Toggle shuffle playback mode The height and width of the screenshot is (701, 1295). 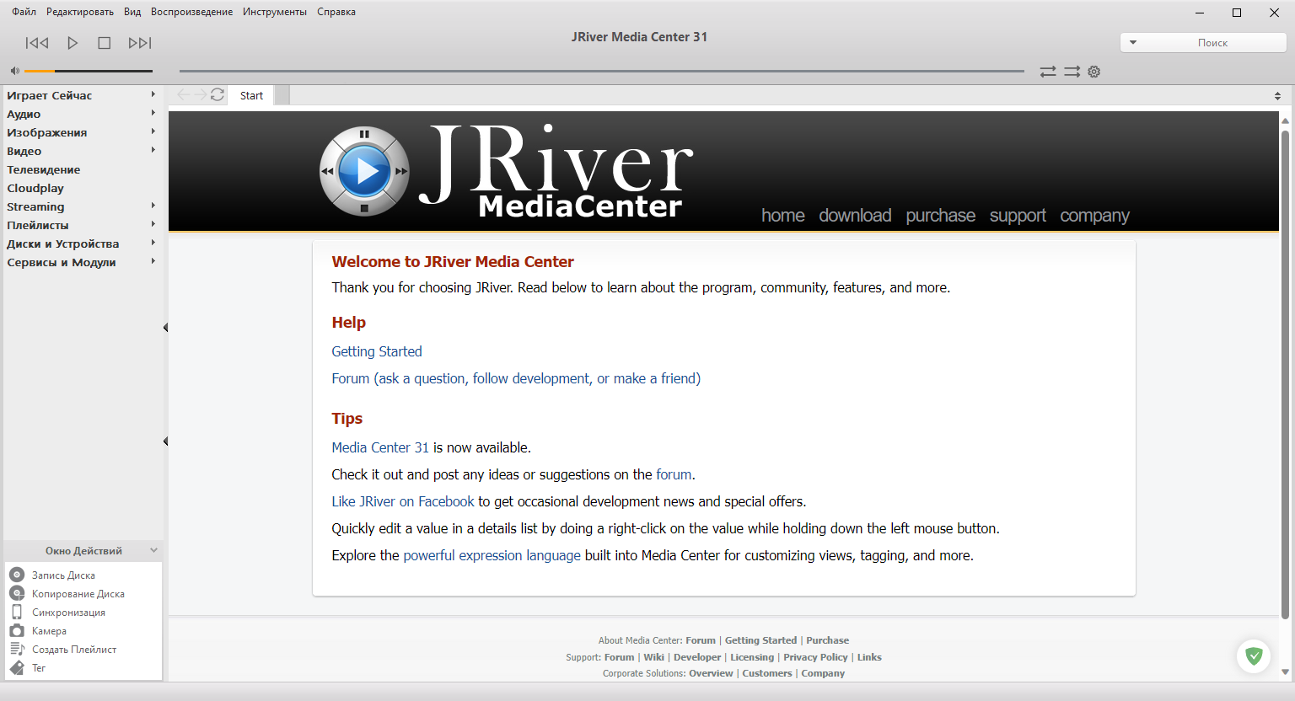[1047, 72]
